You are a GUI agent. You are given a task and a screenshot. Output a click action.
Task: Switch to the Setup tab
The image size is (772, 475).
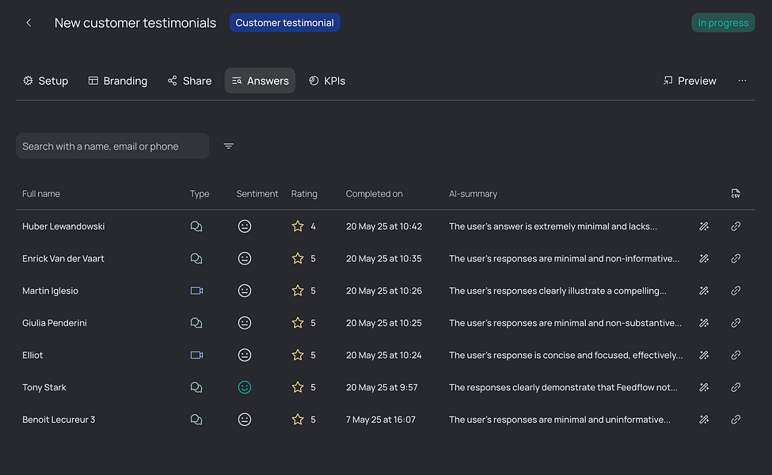coord(45,81)
